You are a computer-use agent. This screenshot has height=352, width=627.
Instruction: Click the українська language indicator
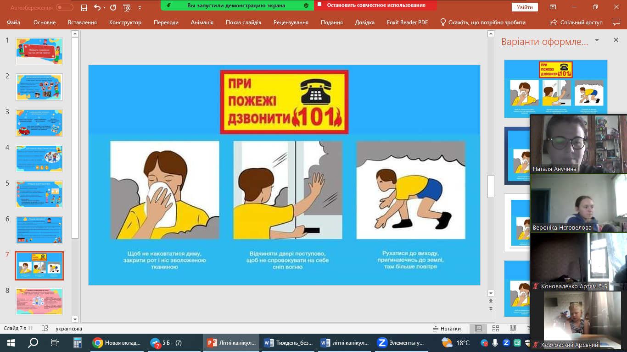pos(69,329)
